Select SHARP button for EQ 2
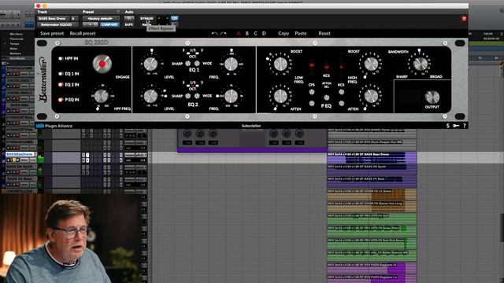Image resolution: width=504 pixels, height=283 pixels. (188, 96)
